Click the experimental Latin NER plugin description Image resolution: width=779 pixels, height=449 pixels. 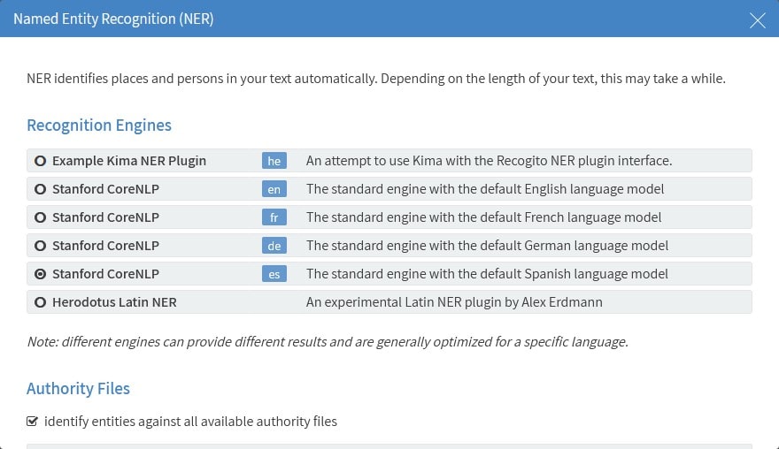(454, 302)
